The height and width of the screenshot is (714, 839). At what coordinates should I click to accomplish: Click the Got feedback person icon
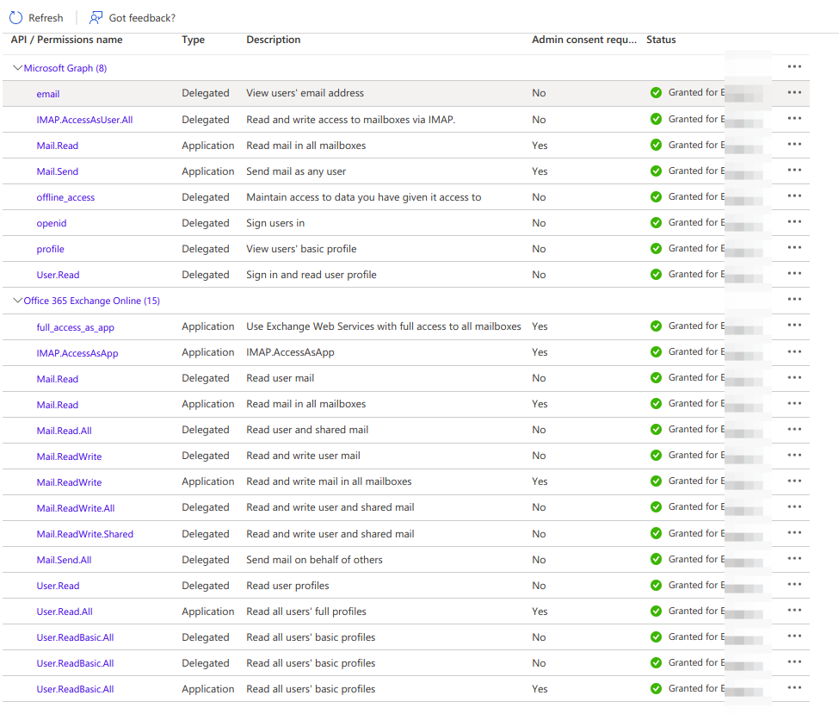(x=96, y=18)
